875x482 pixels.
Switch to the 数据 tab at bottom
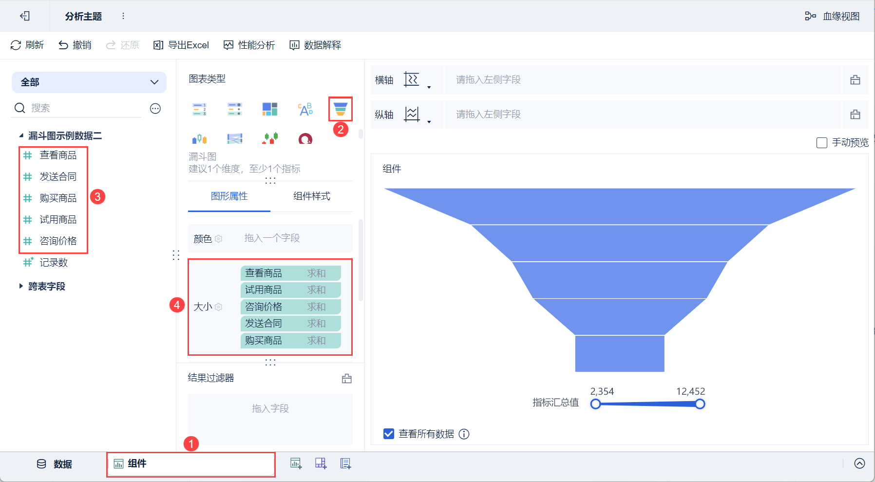tap(55, 464)
